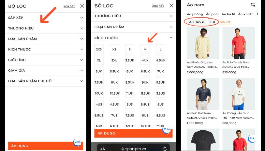This screenshot has height=151, width=265.
Task: Select size 2XL
Action: point(114,60)
